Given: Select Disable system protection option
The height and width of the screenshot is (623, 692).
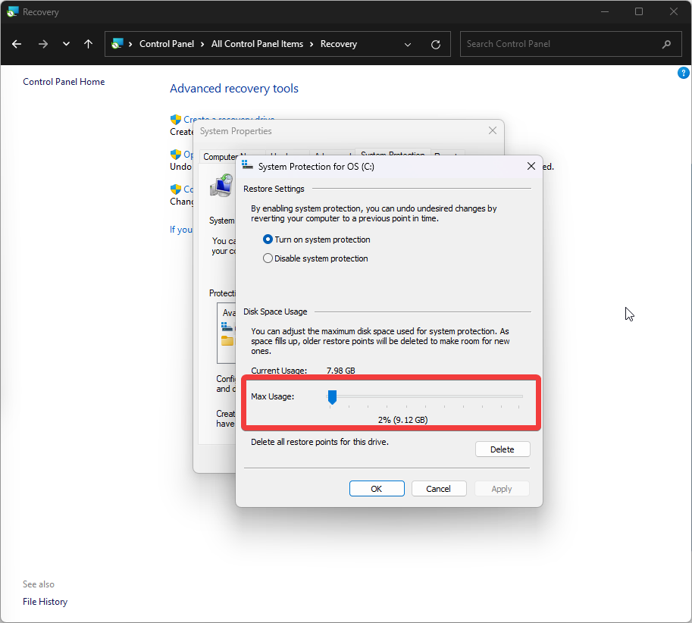Looking at the screenshot, I should click(268, 258).
